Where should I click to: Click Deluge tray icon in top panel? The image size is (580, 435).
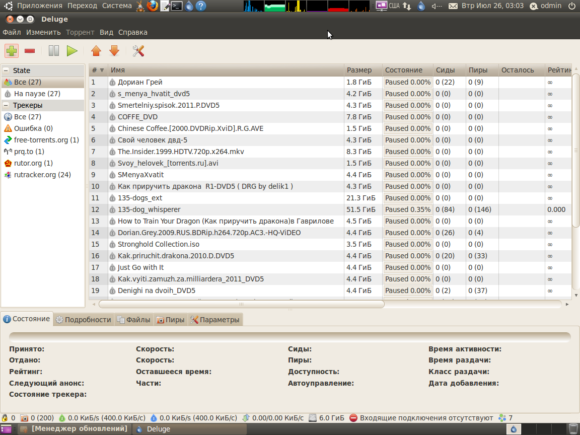(421, 6)
